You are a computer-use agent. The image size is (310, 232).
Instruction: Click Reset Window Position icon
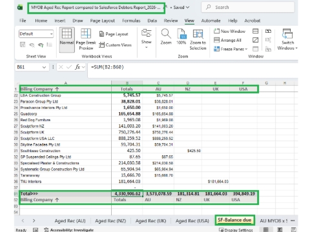click(268, 49)
